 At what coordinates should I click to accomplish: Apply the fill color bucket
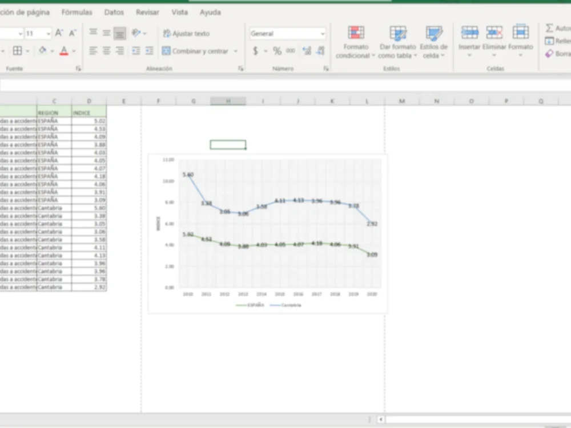pos(43,50)
